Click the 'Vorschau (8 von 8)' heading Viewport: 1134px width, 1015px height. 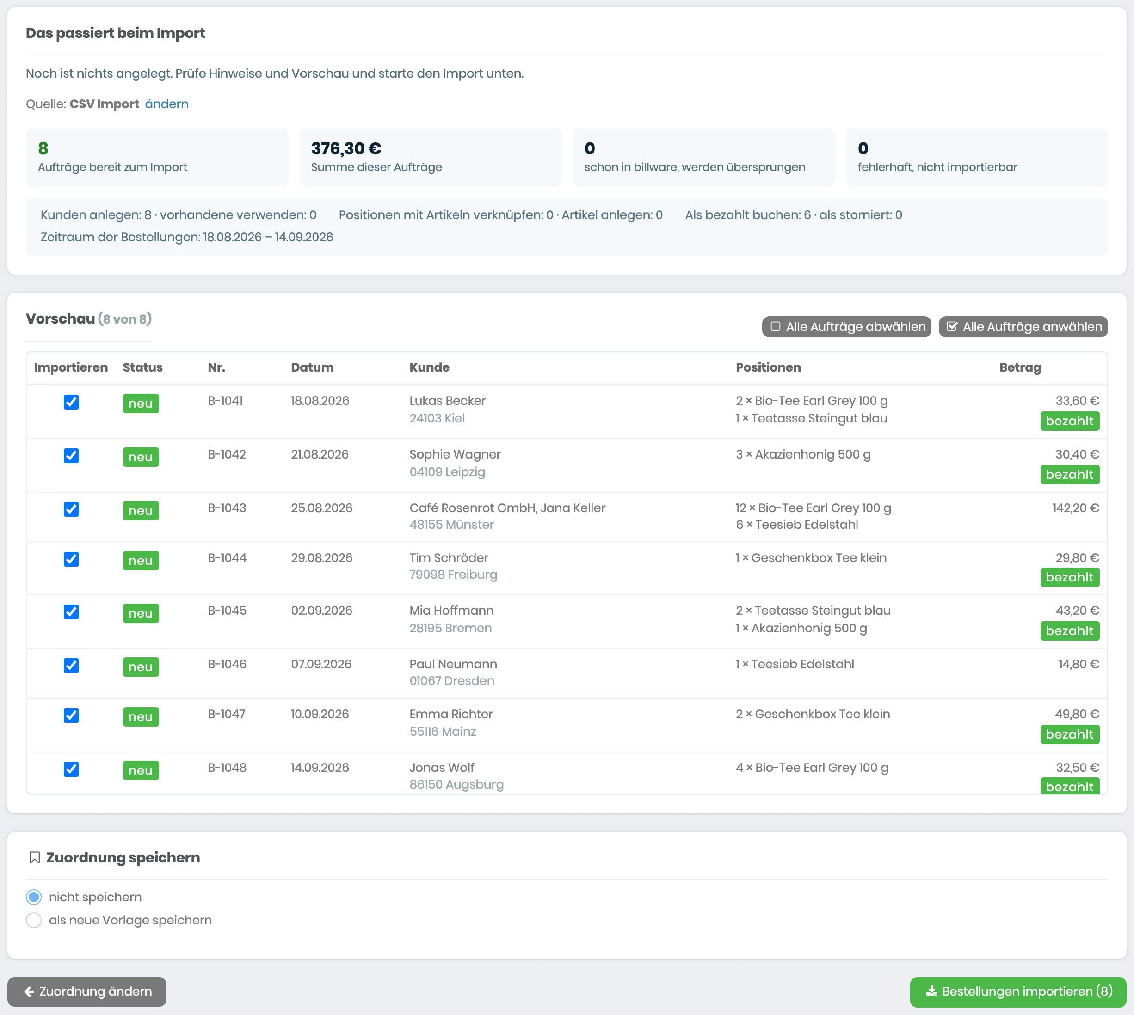(89, 319)
